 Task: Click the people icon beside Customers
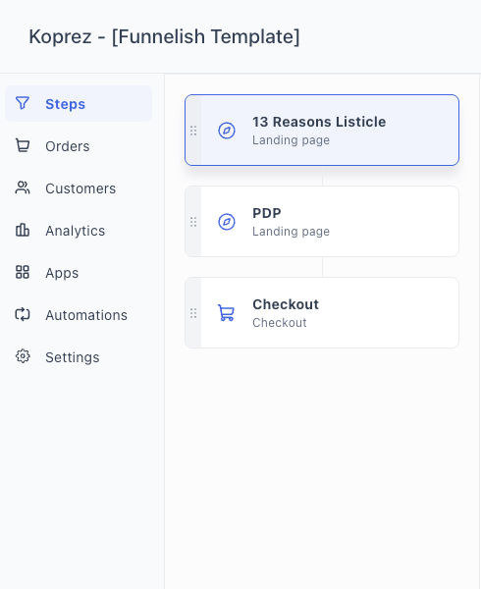[23, 187]
